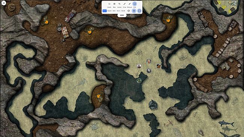The image size is (244, 137).
Task: Select the white-haired dark-robed character token
Action: pos(139,66)
